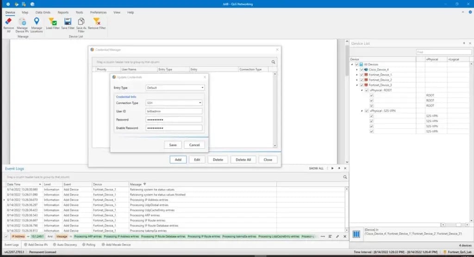
Task: Click the Remove Filter funnel icon
Action: [97, 22]
